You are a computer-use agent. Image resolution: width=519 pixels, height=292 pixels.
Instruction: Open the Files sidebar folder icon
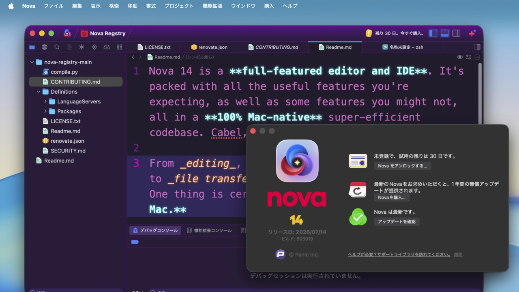click(x=32, y=47)
